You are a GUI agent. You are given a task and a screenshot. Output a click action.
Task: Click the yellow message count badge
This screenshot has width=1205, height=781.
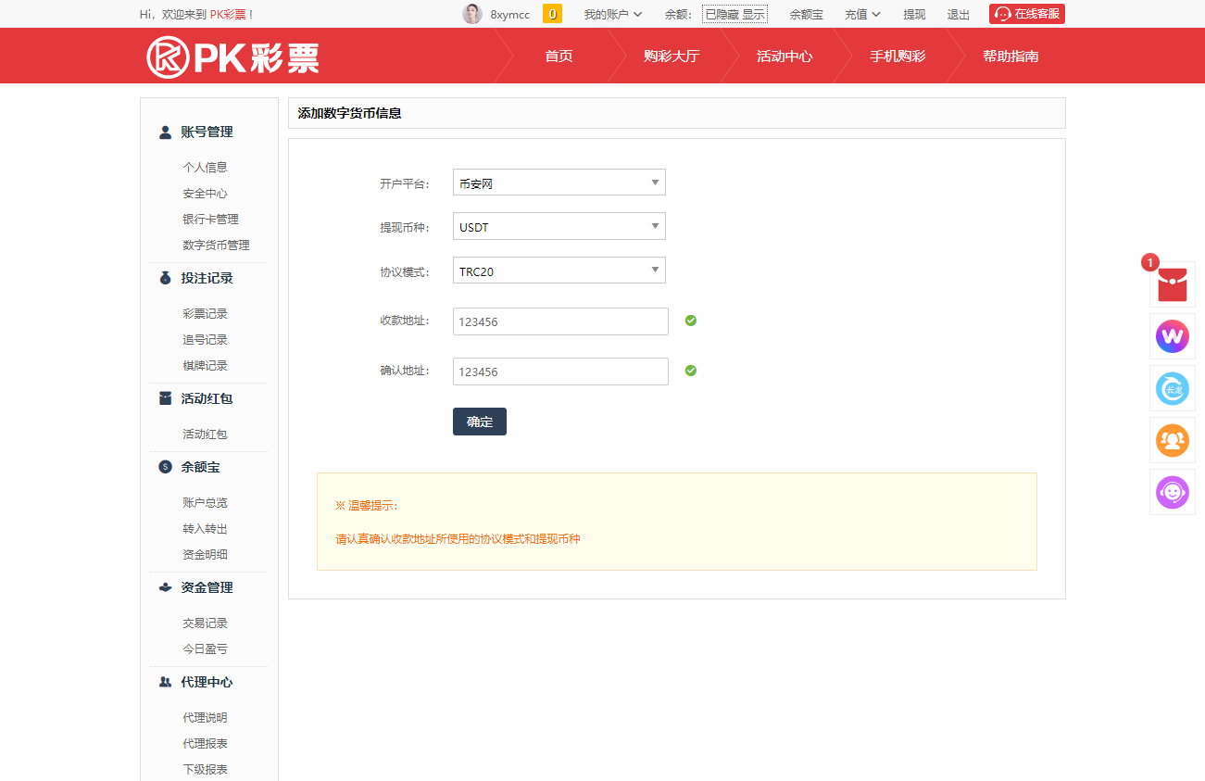552,14
